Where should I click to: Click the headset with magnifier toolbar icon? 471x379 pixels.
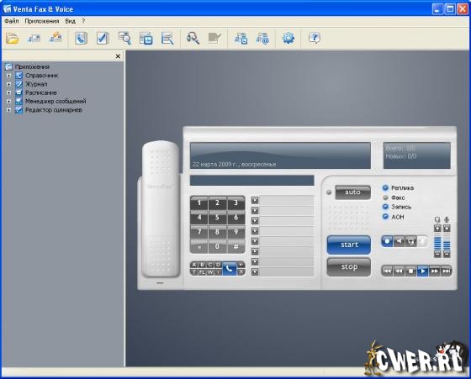[193, 39]
